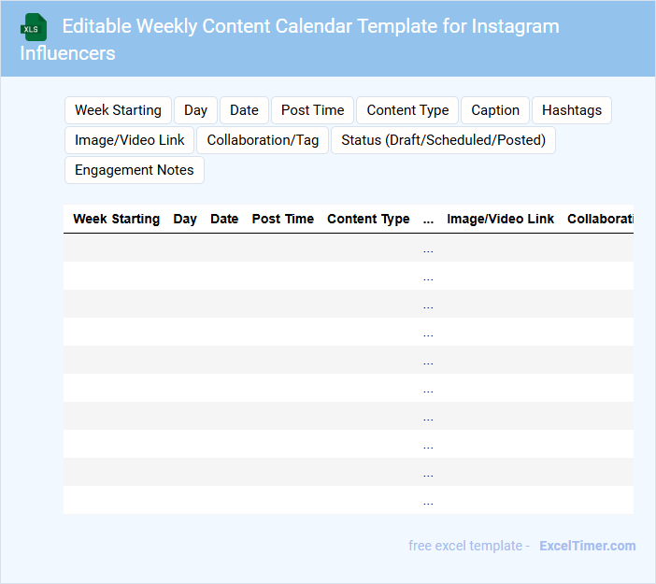The height and width of the screenshot is (584, 656).
Task: Select the Hashtags tag
Action: [572, 110]
